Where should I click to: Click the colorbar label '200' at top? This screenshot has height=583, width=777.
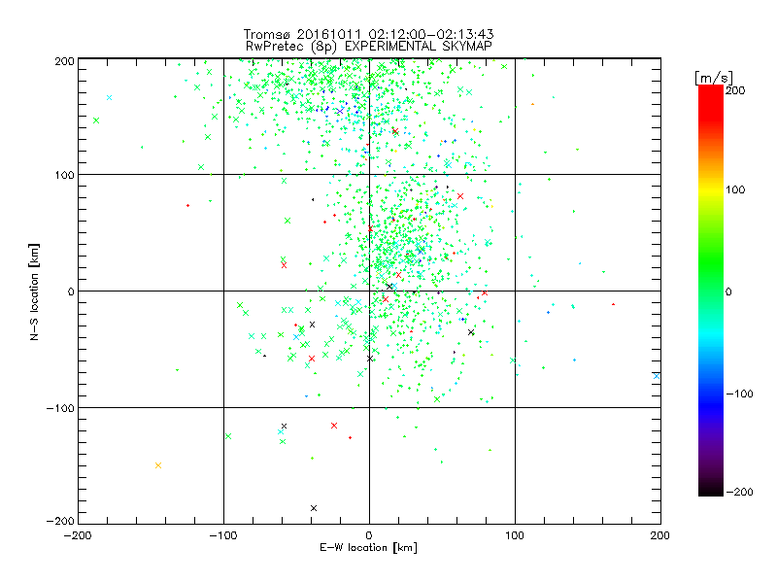pos(735,90)
